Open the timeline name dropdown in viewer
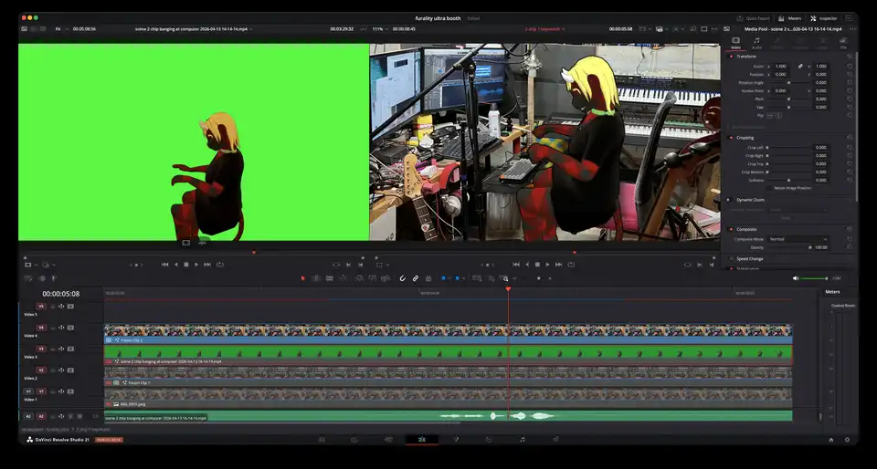877x469 pixels. pyautogui.click(x=544, y=29)
